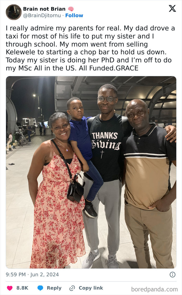The width and height of the screenshot is (182, 295).
Task: Open the tweet info circle icon
Action: (x=172, y=275)
